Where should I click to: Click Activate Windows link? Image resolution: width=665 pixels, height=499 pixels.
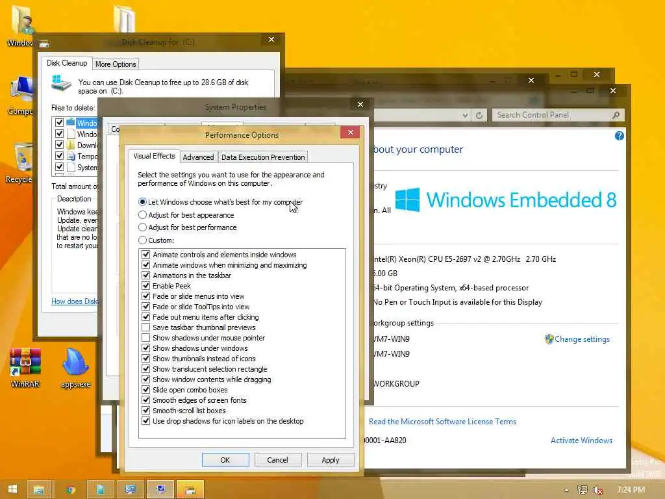[x=581, y=441]
